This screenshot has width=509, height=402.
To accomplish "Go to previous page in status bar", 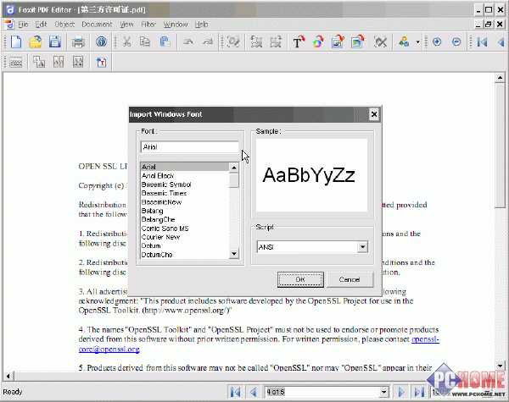I will coord(253,393).
